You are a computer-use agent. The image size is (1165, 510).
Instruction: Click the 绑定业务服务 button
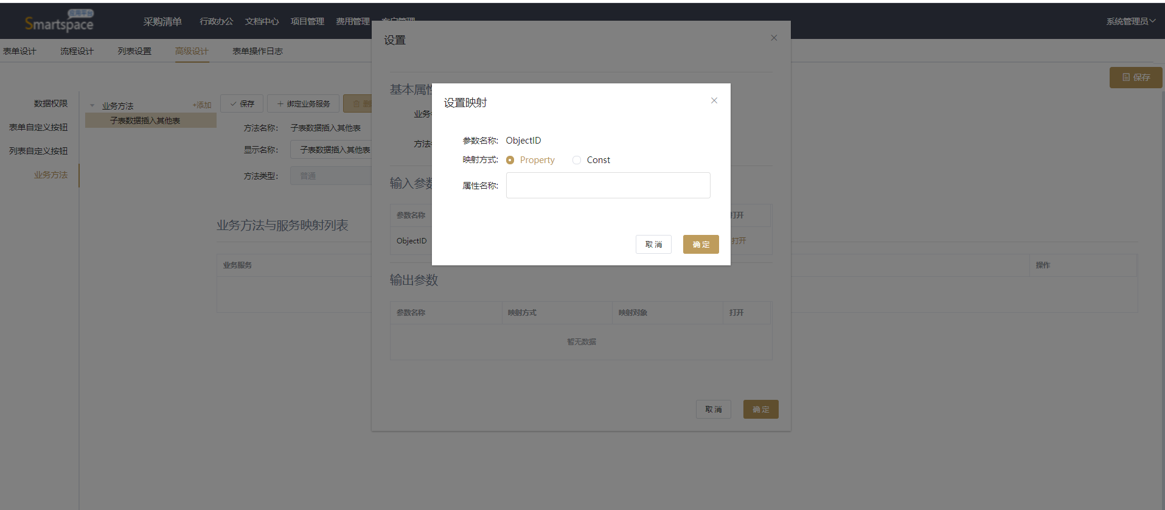pyautogui.click(x=303, y=103)
